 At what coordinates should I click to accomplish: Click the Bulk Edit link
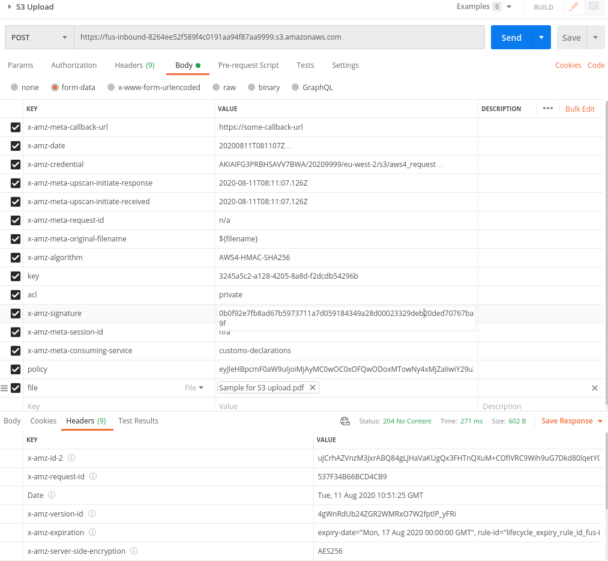pos(580,109)
